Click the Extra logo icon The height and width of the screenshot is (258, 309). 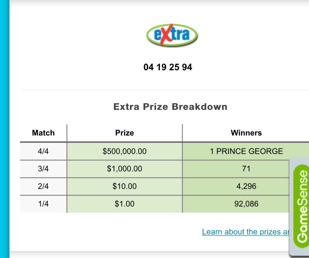click(x=172, y=35)
